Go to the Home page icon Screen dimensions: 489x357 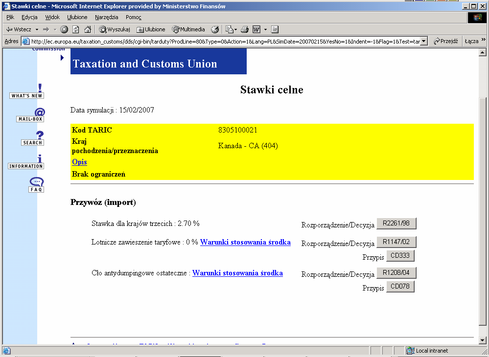[88, 29]
